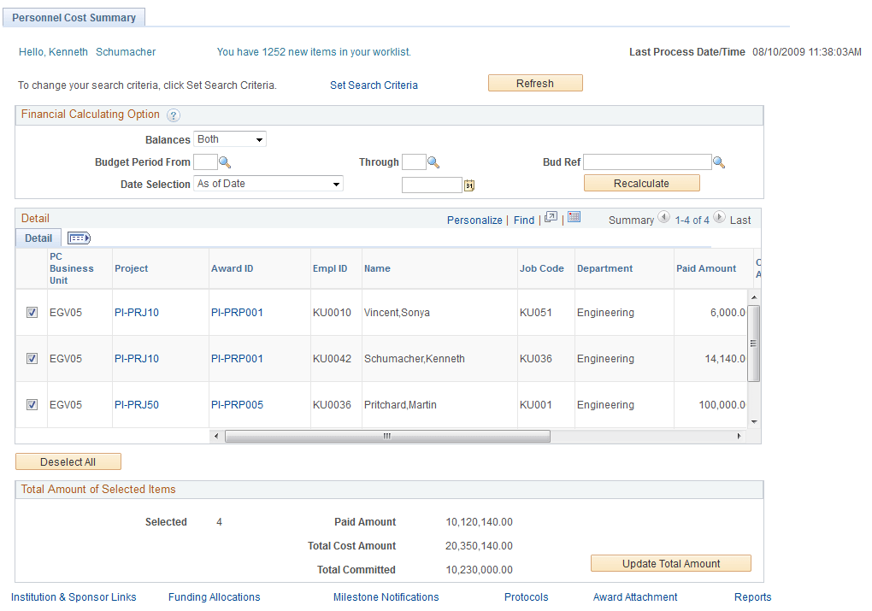This screenshot has width=872, height=611.
Task: Toggle the checkbox for Schumacher,Kenneth
Action: [x=32, y=358]
